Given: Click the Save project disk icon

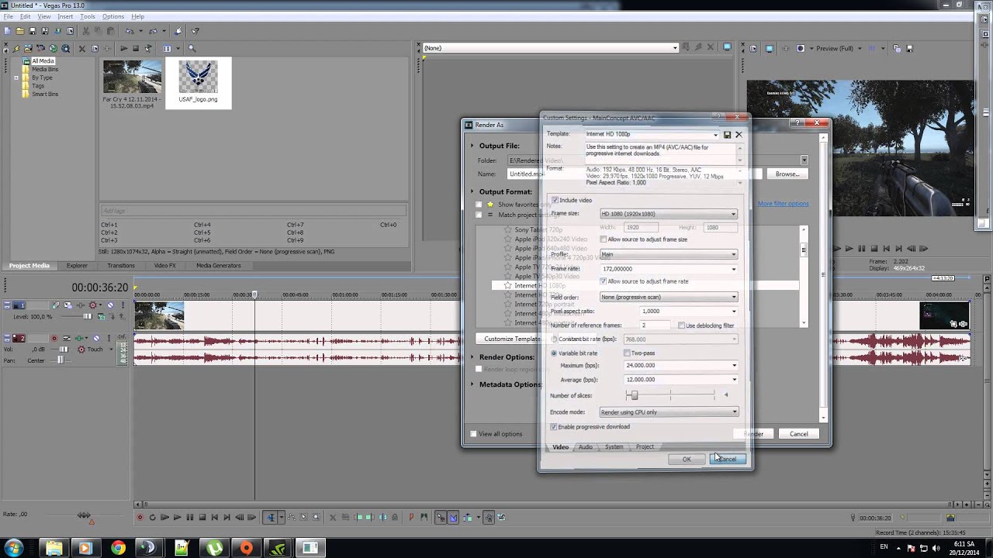Looking at the screenshot, I should pyautogui.click(x=33, y=31).
